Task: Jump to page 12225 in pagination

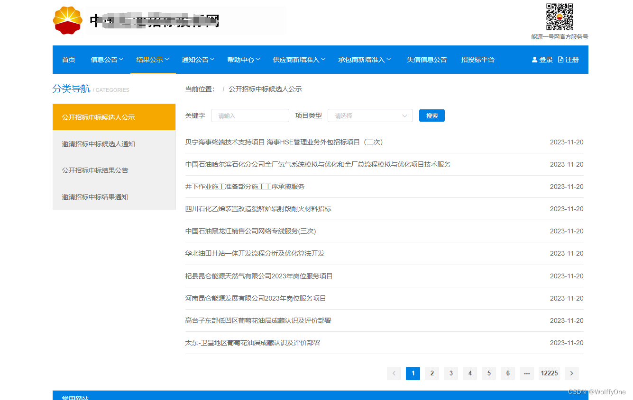Action: [549, 373]
